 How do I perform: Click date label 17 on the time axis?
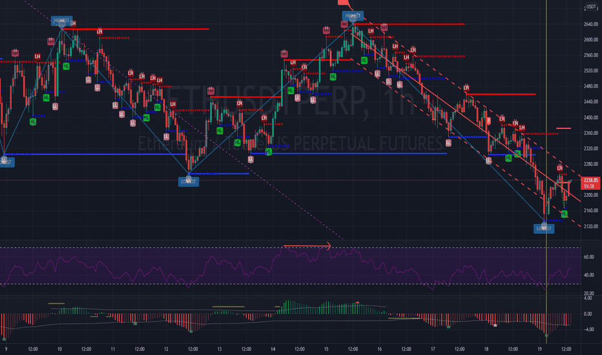(433, 349)
